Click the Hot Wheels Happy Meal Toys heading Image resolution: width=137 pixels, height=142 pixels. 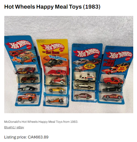coord(52,7)
